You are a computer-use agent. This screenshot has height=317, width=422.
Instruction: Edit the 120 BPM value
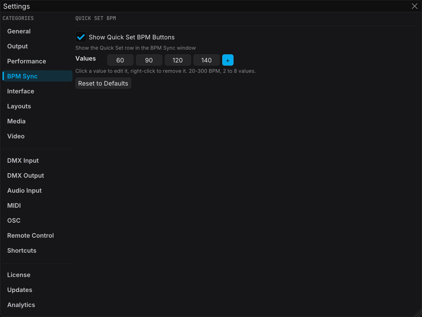178,60
